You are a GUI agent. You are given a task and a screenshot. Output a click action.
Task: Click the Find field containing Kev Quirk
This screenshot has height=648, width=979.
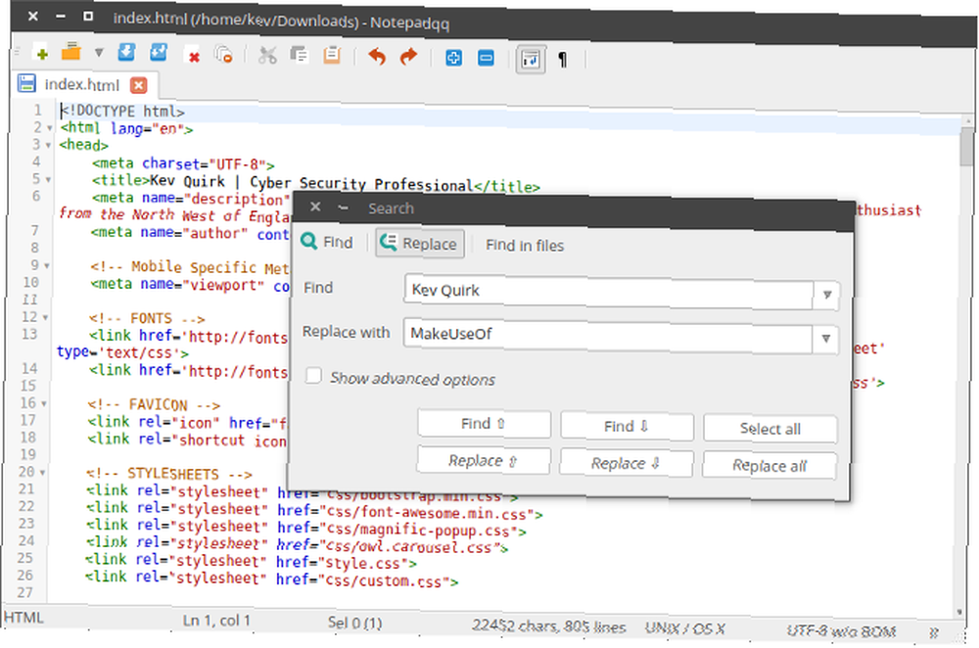[x=608, y=291]
